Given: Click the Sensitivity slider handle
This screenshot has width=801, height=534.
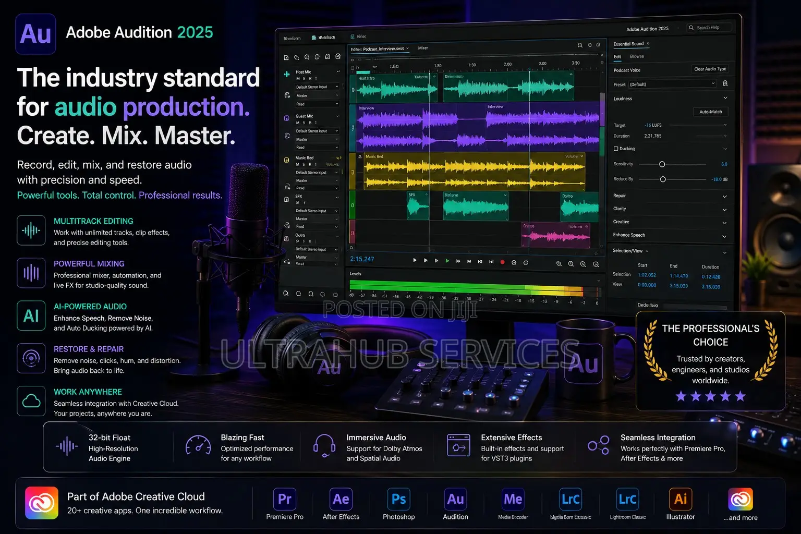Looking at the screenshot, I should click(x=662, y=164).
